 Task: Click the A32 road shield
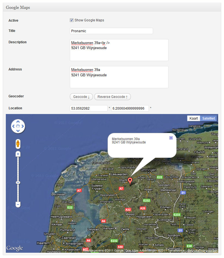[x=128, y=210]
